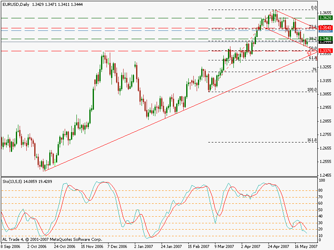
Task: Click the red 1.3376 price tag
Action: point(325,50)
